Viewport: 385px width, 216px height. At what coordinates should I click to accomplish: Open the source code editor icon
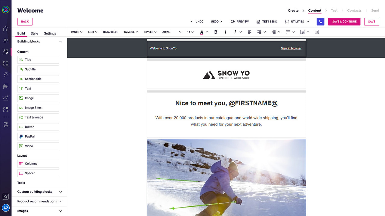pos(317,32)
